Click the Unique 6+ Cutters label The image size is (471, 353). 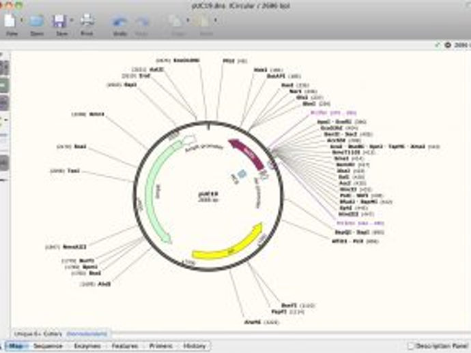[38, 333]
